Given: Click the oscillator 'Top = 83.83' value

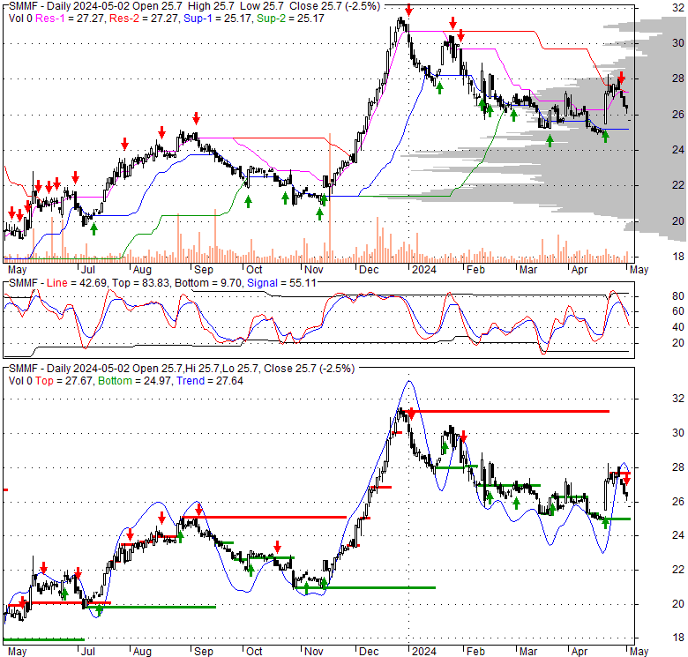Looking at the screenshot, I should [x=140, y=283].
